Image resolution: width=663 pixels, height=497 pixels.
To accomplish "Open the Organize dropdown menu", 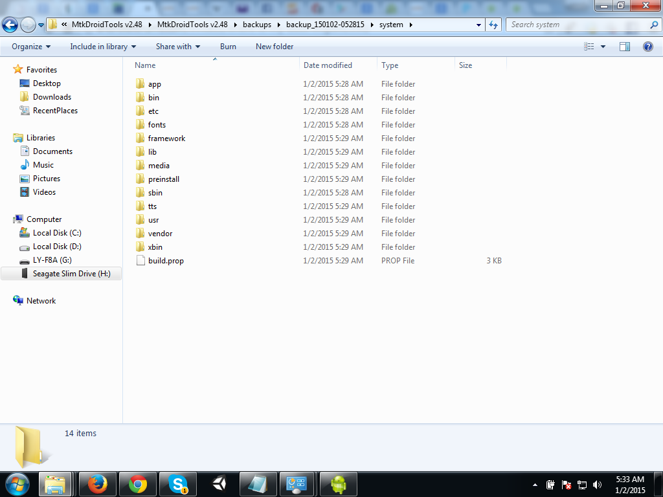I will click(x=30, y=47).
